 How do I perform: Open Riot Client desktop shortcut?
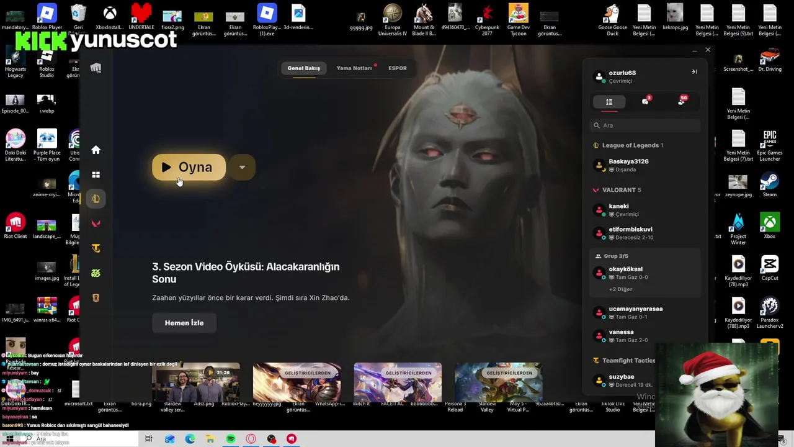16,227
